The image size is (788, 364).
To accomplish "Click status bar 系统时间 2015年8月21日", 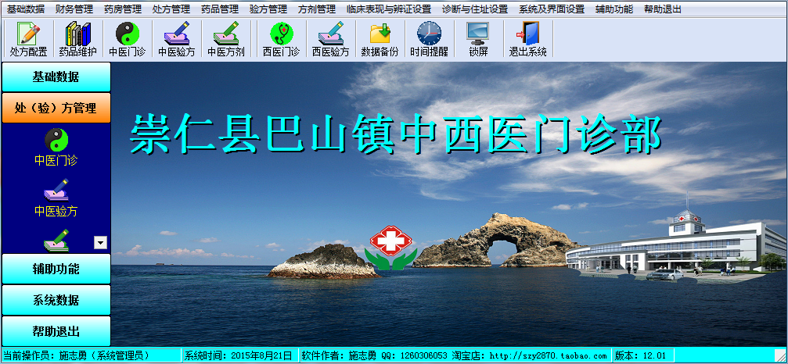I will coord(240,355).
